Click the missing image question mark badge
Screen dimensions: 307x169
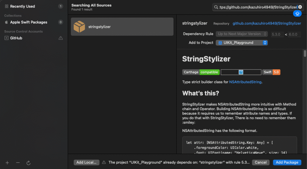tap(241, 72)
